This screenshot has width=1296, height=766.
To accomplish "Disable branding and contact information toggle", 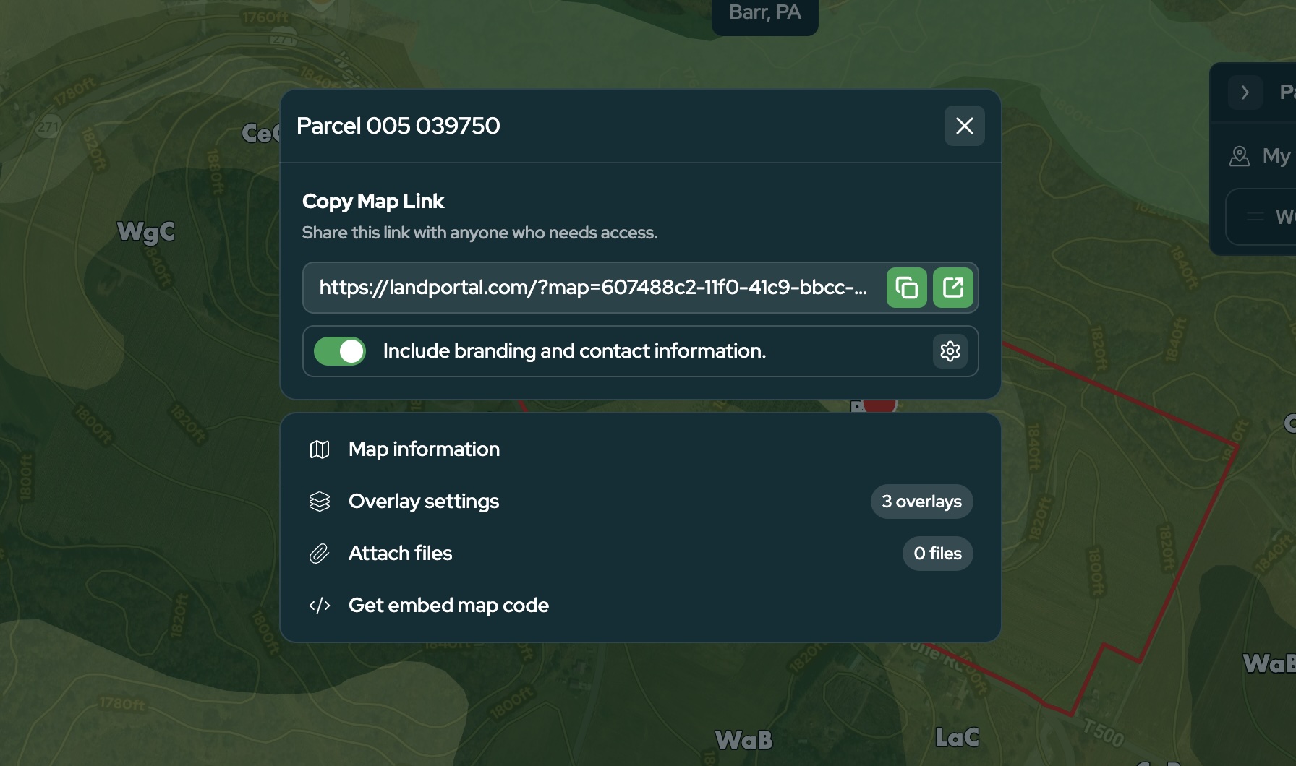I will coord(340,351).
